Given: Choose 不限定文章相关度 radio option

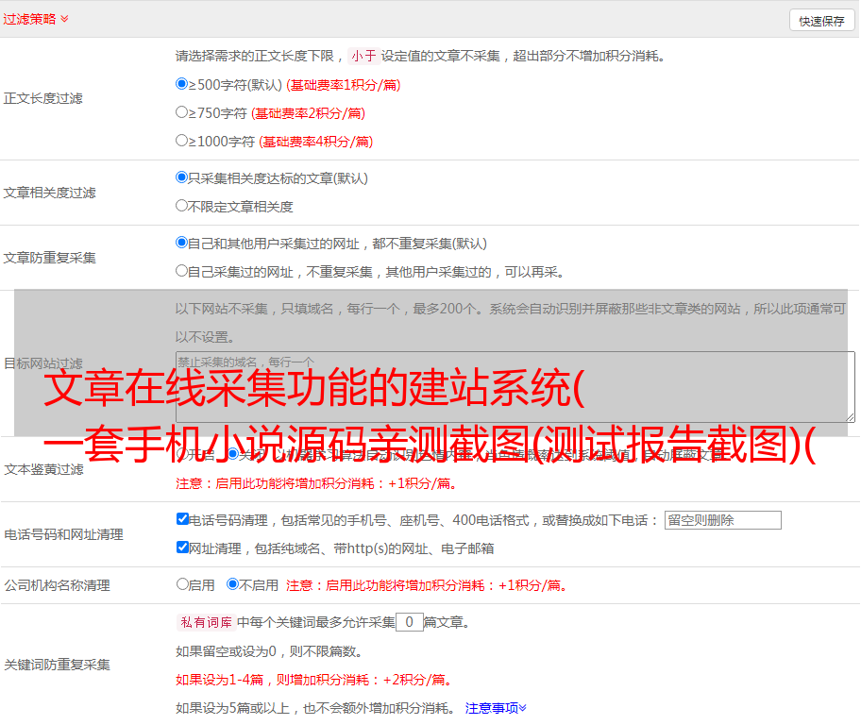Looking at the screenshot, I should (182, 206).
